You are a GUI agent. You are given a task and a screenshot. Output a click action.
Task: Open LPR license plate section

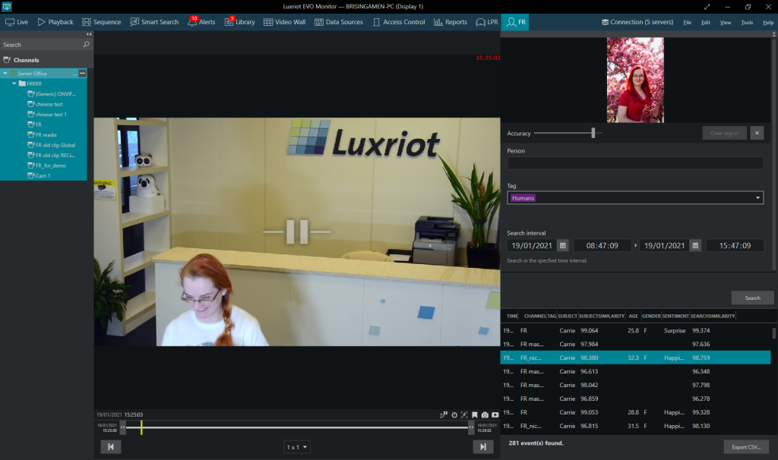point(487,22)
